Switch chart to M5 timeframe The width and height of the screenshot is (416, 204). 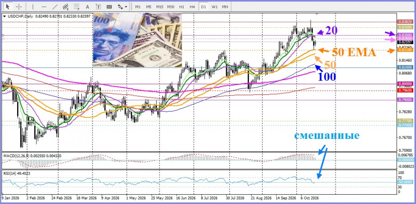(148, 6)
